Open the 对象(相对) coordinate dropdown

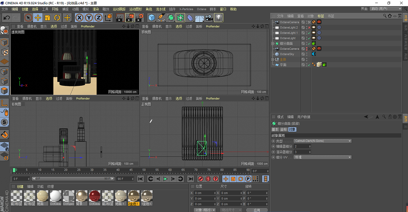coord(205,210)
